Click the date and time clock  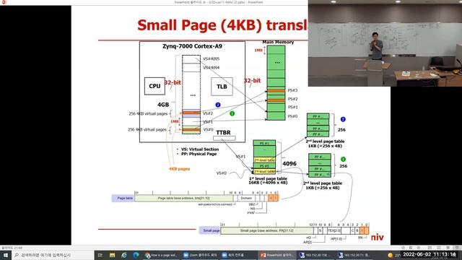(x=430, y=254)
